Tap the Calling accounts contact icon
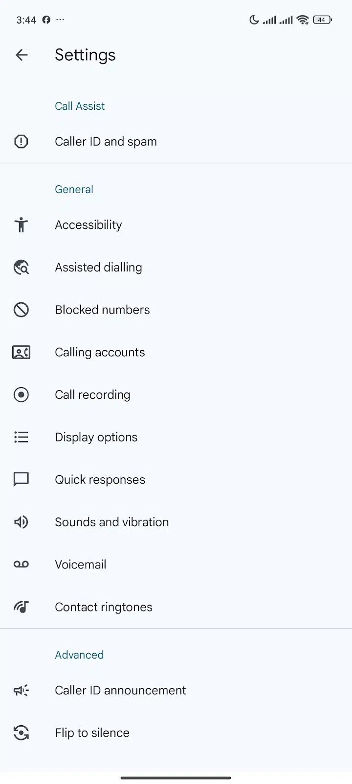This screenshot has width=352, height=784. click(21, 352)
